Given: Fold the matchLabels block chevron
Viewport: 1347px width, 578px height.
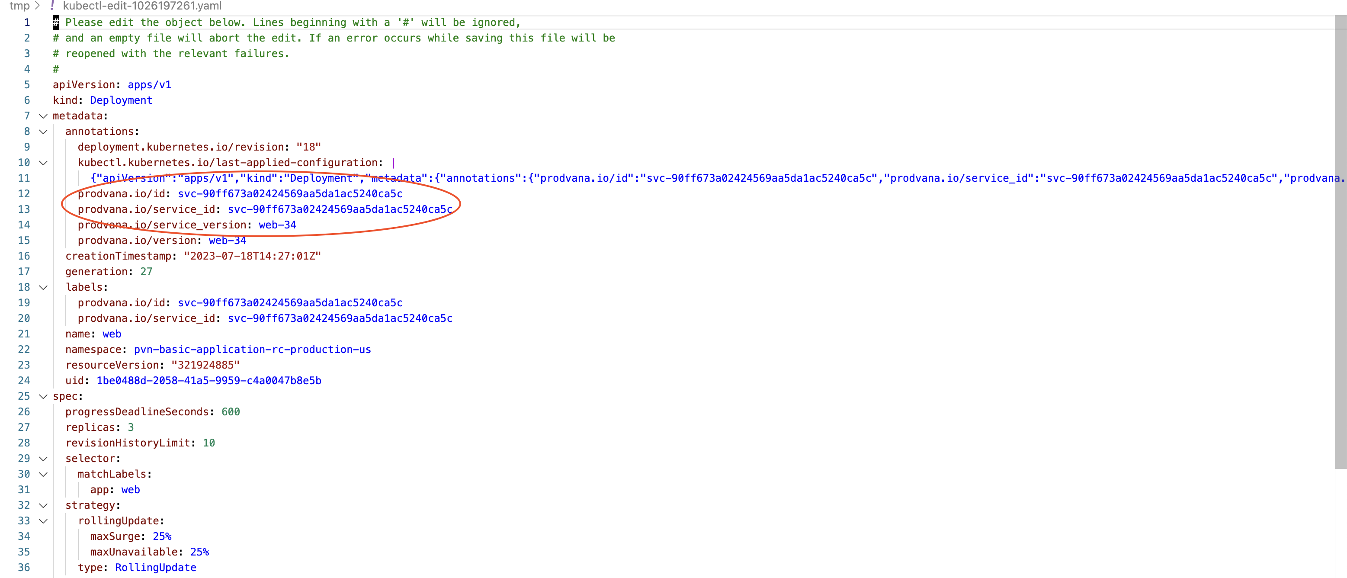Looking at the screenshot, I should tap(43, 475).
